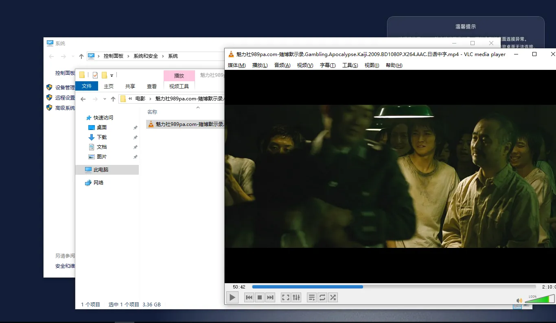Click the pin icon next to 桌面
This screenshot has width=556, height=323.
(x=136, y=128)
